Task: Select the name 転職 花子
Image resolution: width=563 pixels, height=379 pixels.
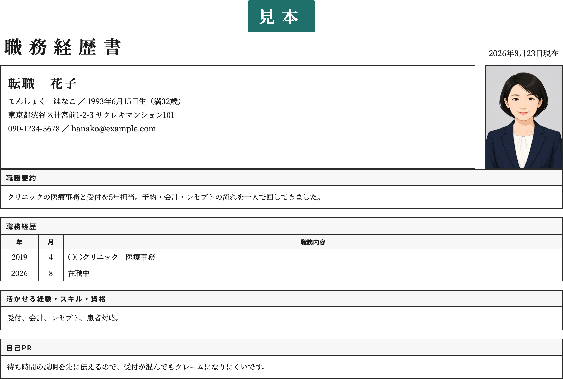Action: click(42, 83)
